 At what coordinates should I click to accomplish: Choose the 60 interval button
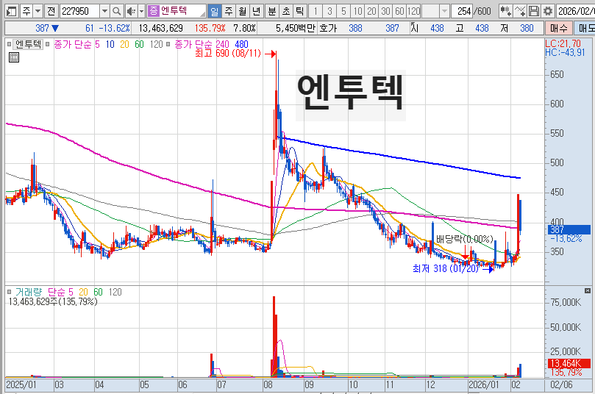tap(399, 11)
